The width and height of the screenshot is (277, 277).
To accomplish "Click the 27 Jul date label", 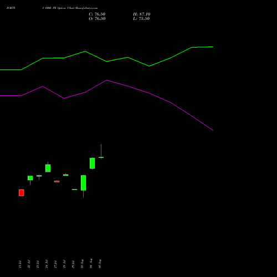I will [x=55, y=264].
